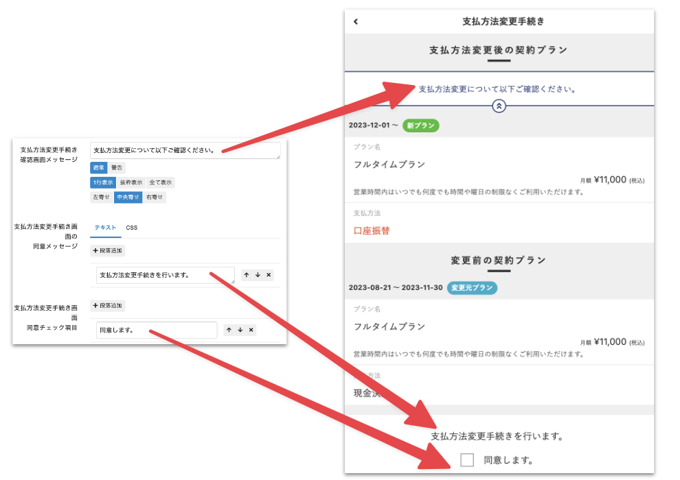The height and width of the screenshot is (480, 680).
Task: Choose 抜粋表示 display mode
Action: [131, 182]
